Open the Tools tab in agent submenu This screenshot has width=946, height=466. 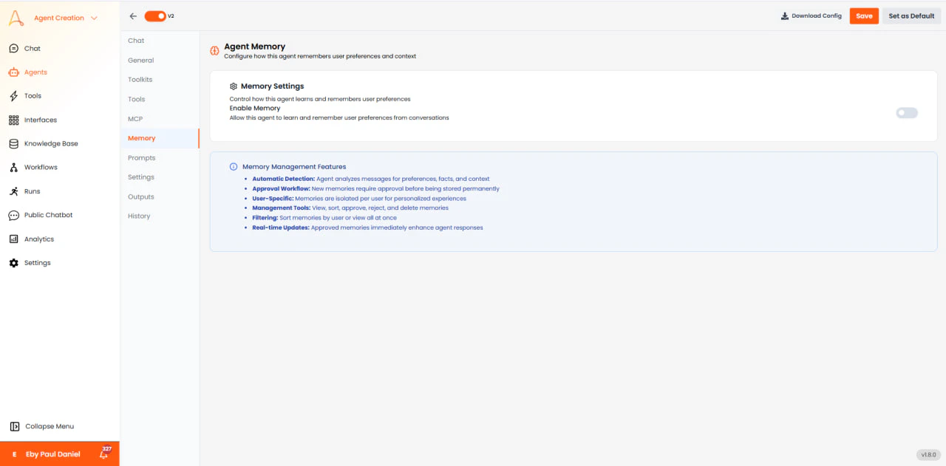tap(136, 99)
